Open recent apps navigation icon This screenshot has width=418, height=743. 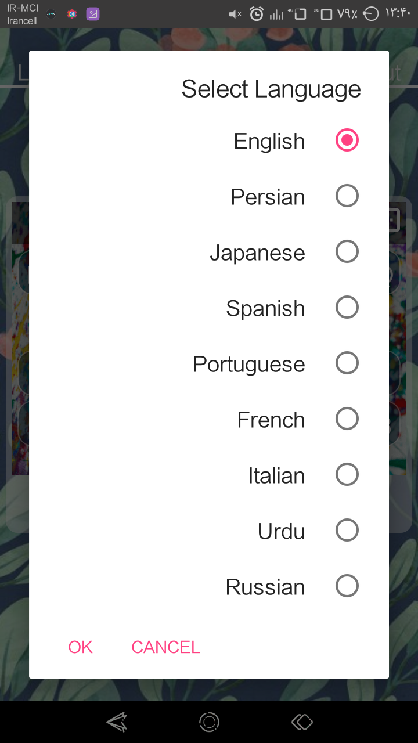click(302, 722)
